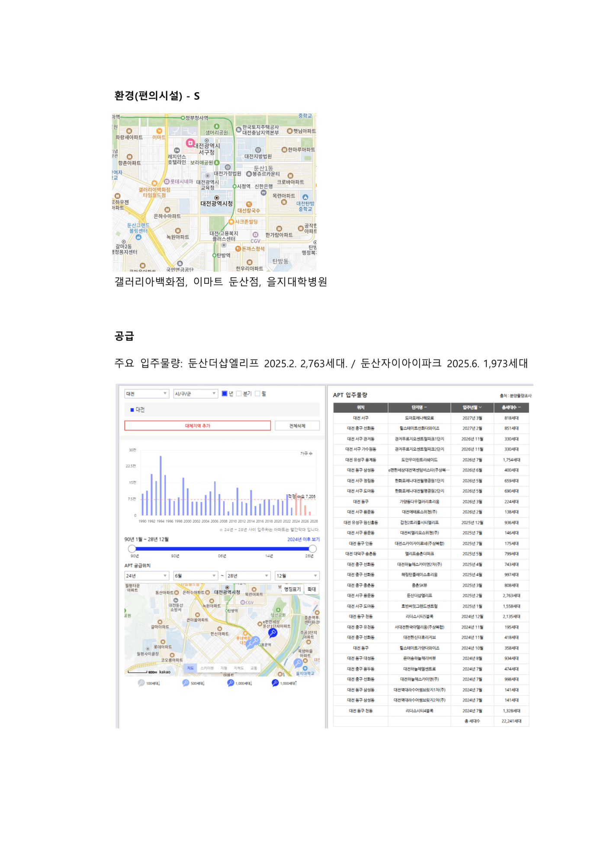Click the 전체삭제 button
Image resolution: width=607 pixels, height=858 pixels.
pyautogui.click(x=297, y=426)
